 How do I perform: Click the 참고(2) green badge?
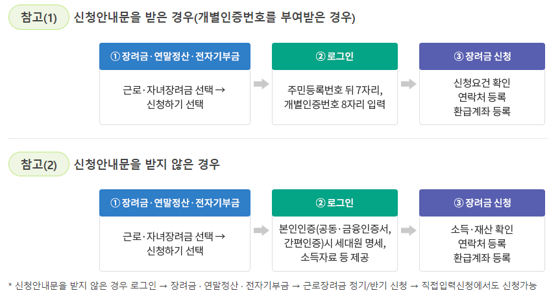click(x=39, y=164)
